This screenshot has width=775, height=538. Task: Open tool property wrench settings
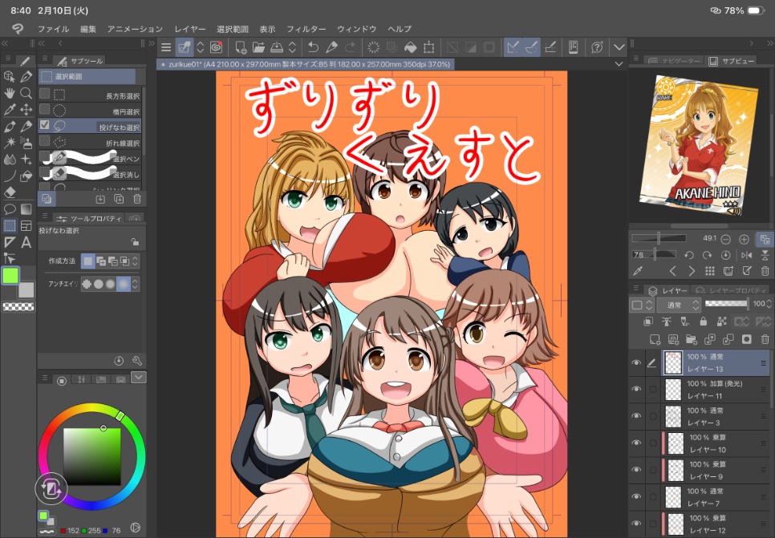(x=137, y=361)
